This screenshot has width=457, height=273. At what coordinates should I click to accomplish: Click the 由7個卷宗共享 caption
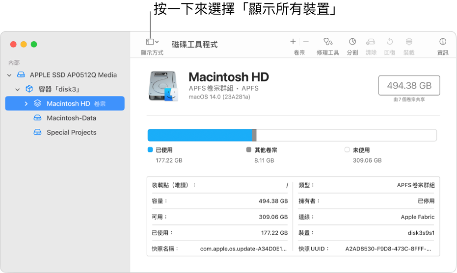point(409,99)
